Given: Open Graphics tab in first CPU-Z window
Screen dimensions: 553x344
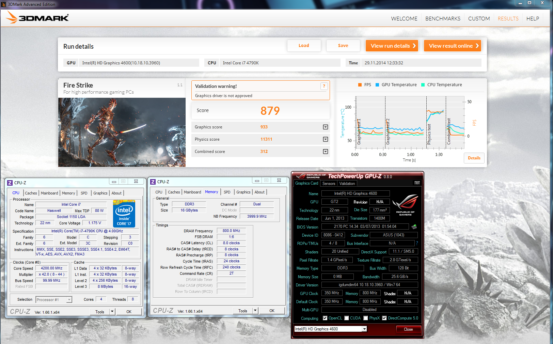Looking at the screenshot, I should pos(100,193).
